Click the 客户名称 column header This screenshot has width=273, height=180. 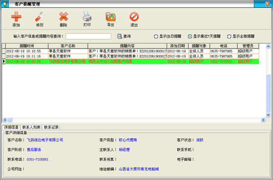coord(68,46)
